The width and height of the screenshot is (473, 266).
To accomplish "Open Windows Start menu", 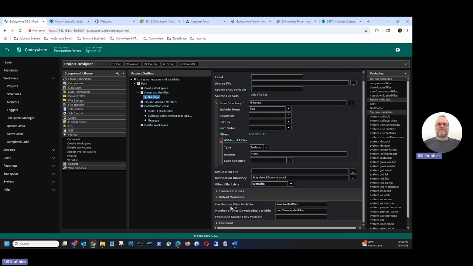I will pyautogui.click(x=7, y=244).
